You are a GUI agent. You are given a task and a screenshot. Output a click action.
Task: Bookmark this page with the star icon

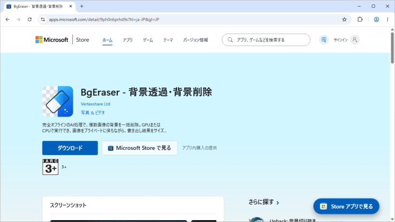[344, 19]
